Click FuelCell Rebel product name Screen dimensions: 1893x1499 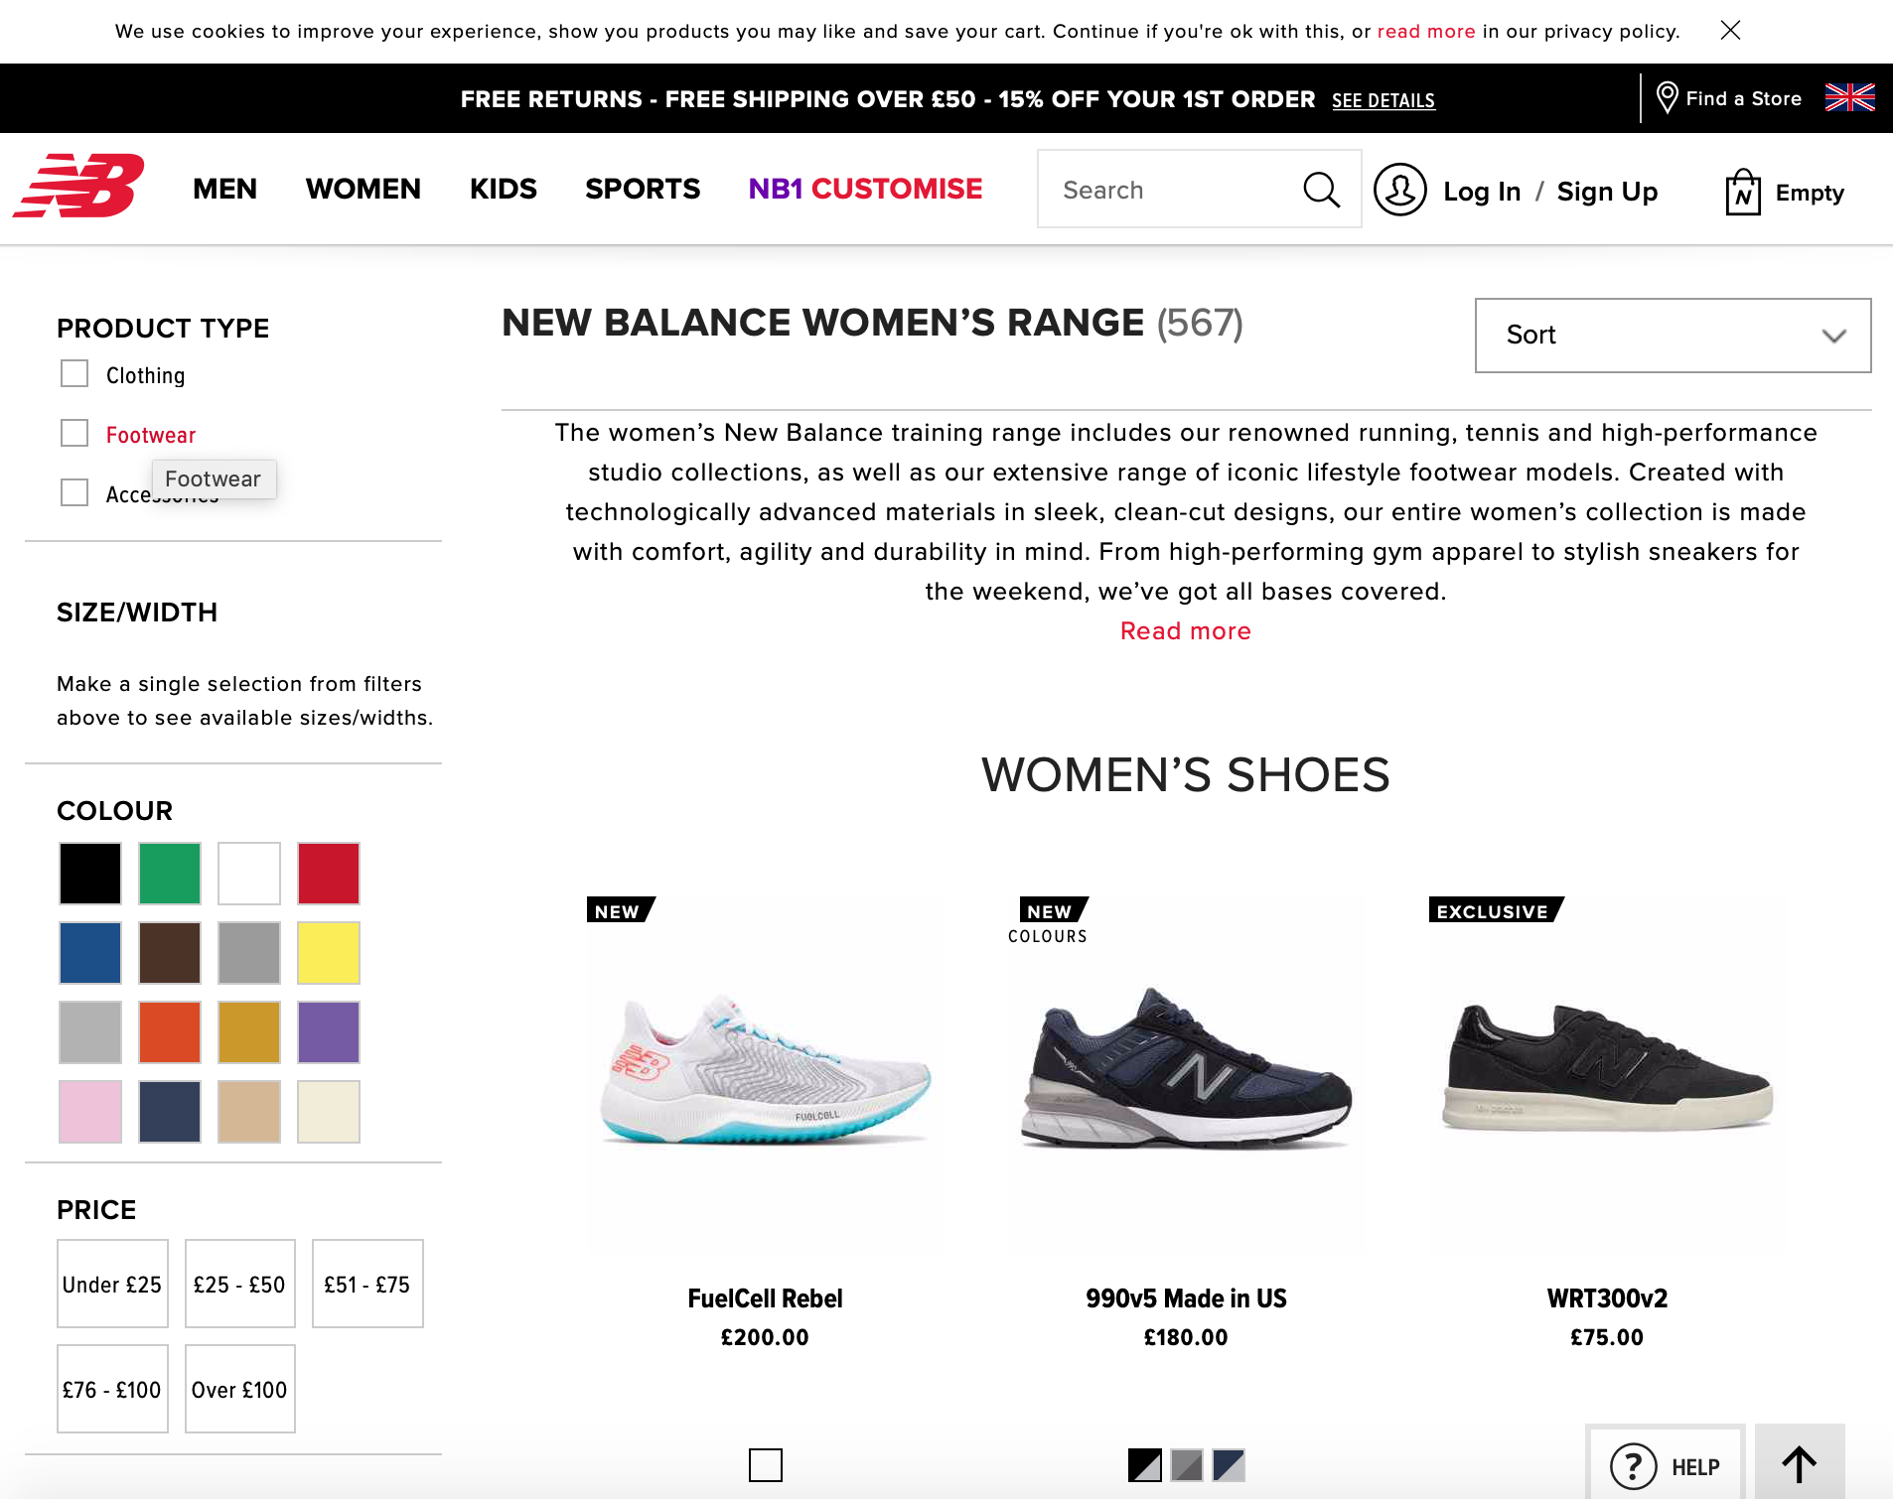[x=766, y=1298]
